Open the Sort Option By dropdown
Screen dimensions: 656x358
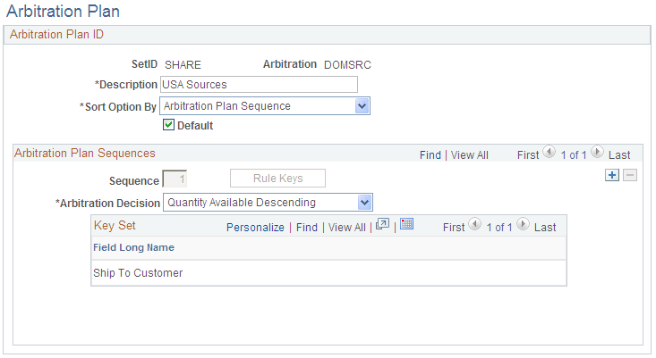265,106
